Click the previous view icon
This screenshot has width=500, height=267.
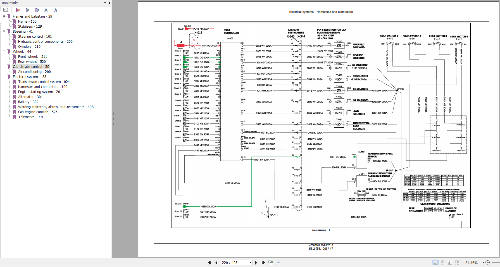point(271,263)
